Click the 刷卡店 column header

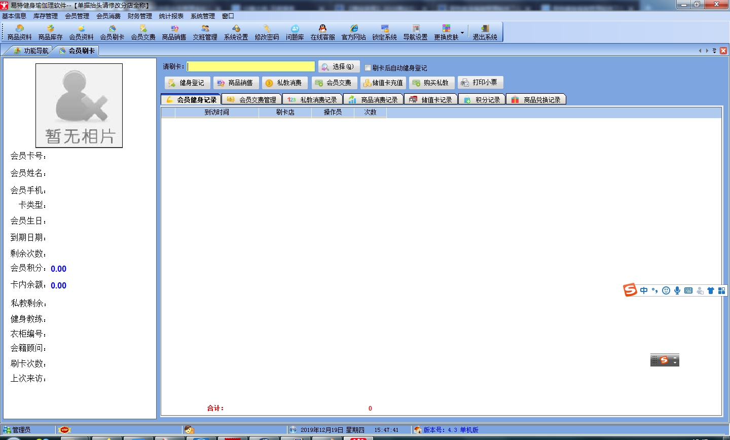(285, 113)
